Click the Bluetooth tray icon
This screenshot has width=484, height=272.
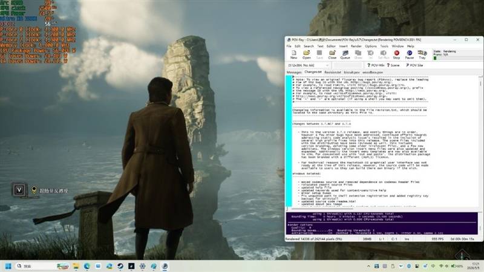coord(409,266)
